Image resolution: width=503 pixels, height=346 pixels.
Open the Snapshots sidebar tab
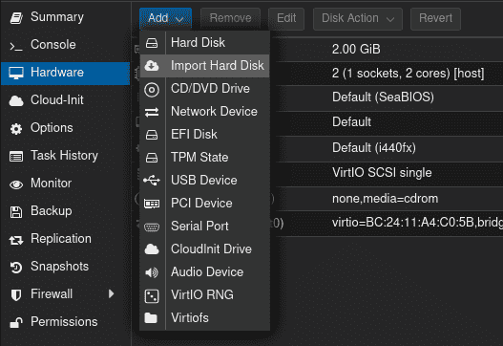click(66, 267)
